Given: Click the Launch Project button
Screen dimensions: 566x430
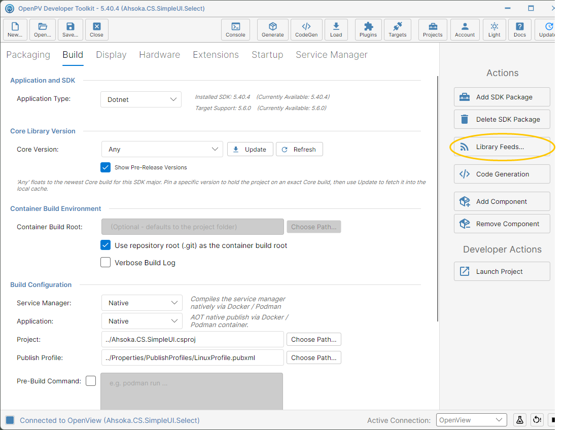Looking at the screenshot, I should click(502, 271).
